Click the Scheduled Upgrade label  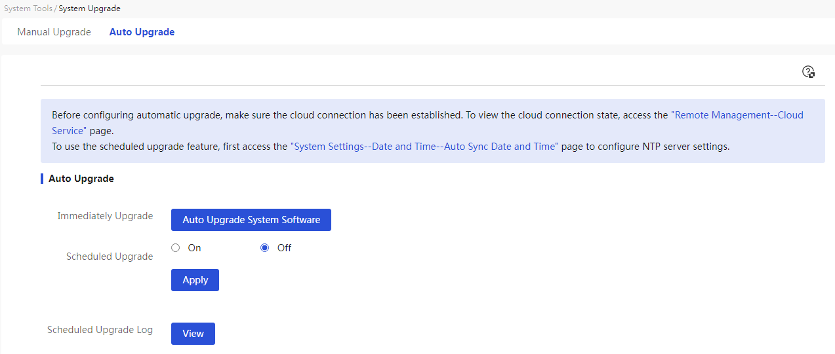[110, 257]
